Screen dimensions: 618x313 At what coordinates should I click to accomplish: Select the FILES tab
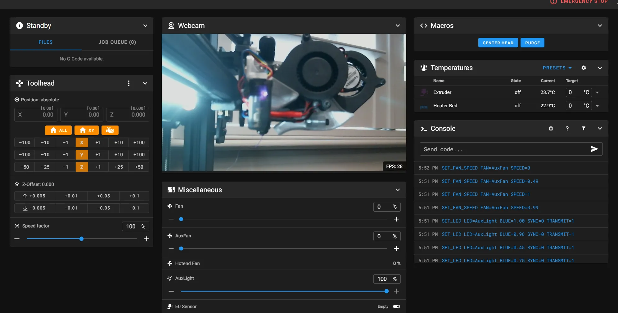click(46, 42)
